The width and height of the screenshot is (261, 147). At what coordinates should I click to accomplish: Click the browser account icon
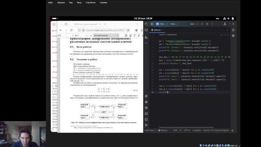(x=136, y=30)
